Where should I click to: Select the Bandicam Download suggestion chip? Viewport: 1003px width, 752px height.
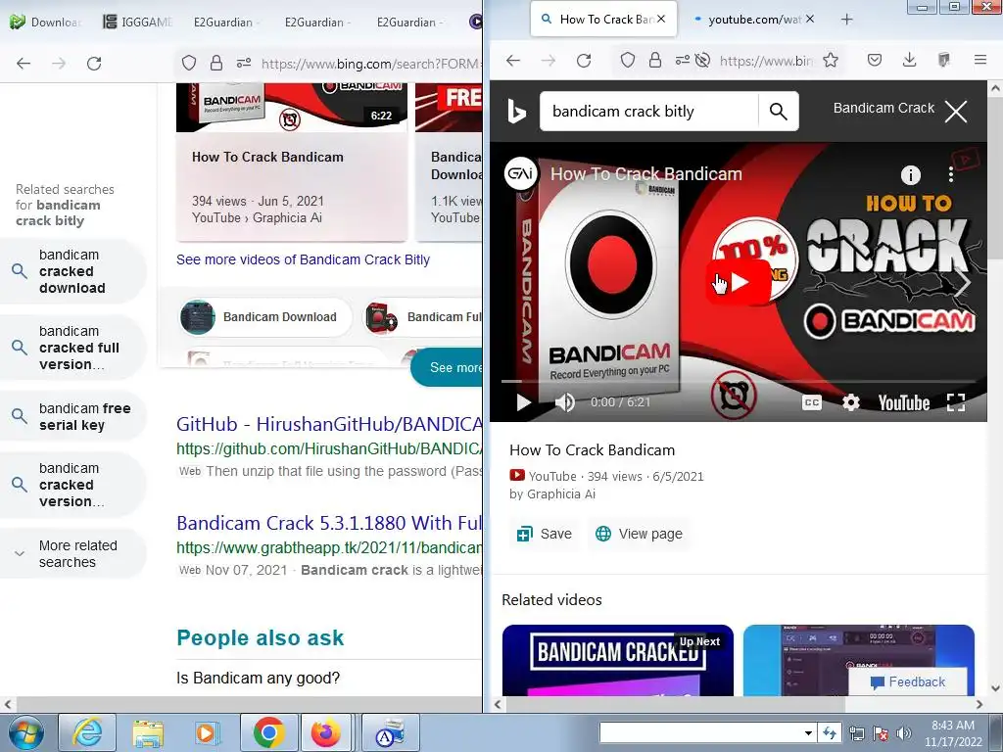pos(265,317)
